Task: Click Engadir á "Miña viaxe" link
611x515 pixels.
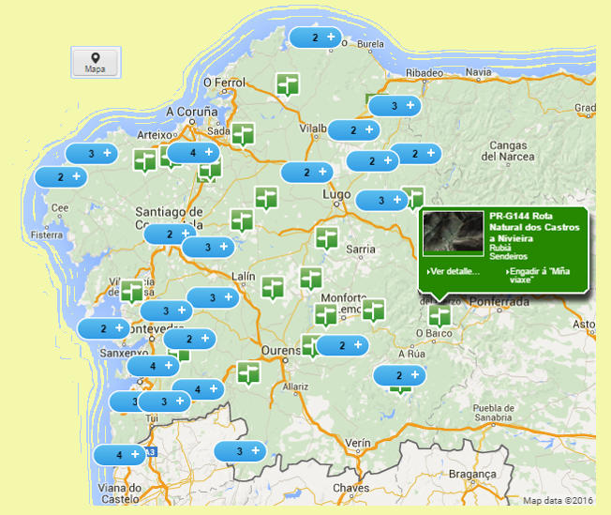Action: tap(538, 275)
